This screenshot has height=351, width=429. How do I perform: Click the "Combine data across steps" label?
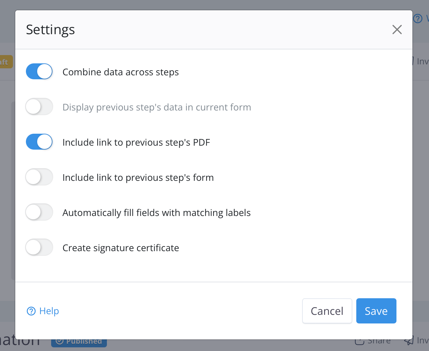point(121,72)
